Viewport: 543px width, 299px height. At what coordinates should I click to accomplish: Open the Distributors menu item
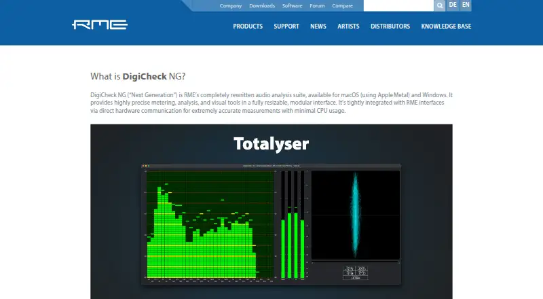pyautogui.click(x=390, y=27)
